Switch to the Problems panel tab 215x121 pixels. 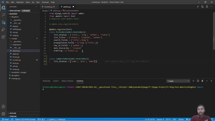pos(46,81)
